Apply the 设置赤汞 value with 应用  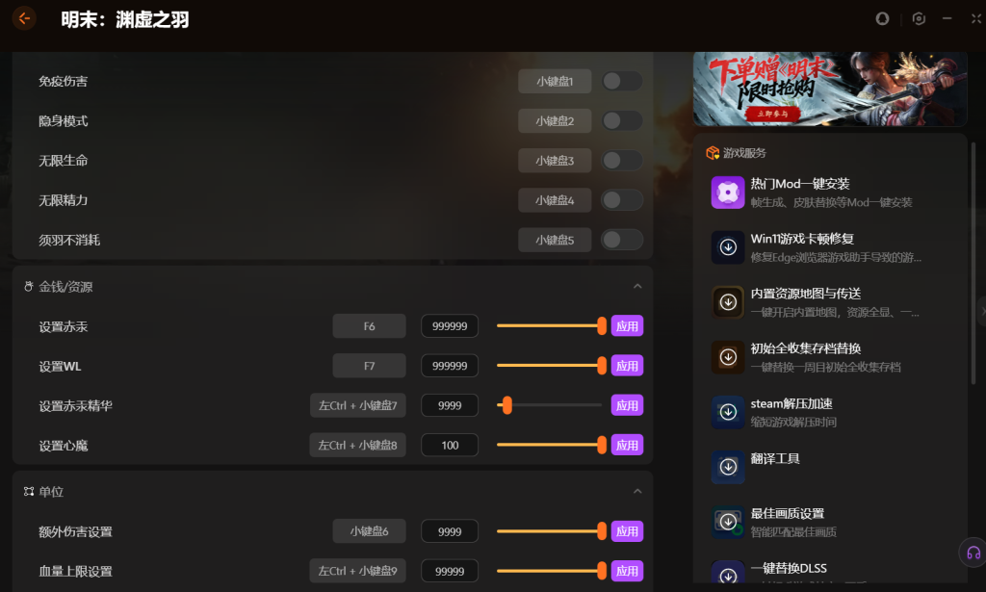tap(627, 326)
